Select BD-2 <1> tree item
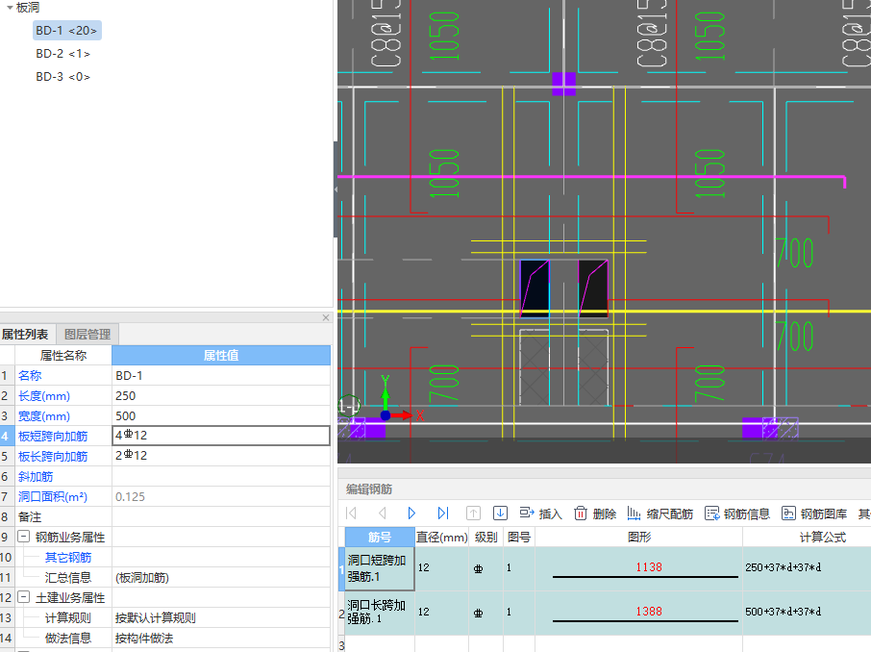This screenshot has height=652, width=871. click(62, 53)
